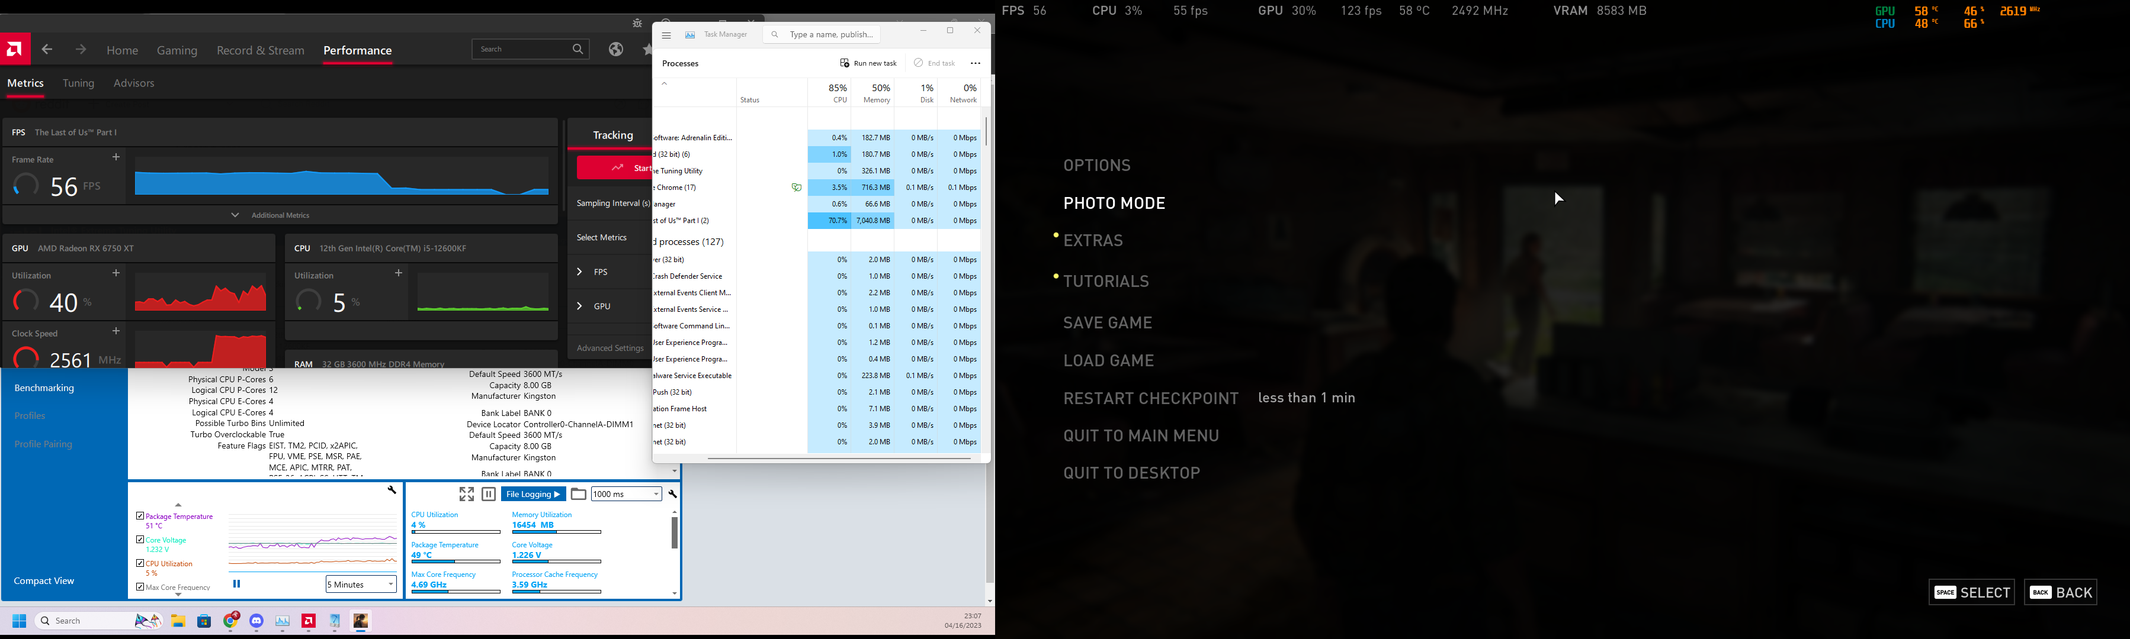Switch to the Advisors sub-tab
The height and width of the screenshot is (639, 2130).
(134, 83)
